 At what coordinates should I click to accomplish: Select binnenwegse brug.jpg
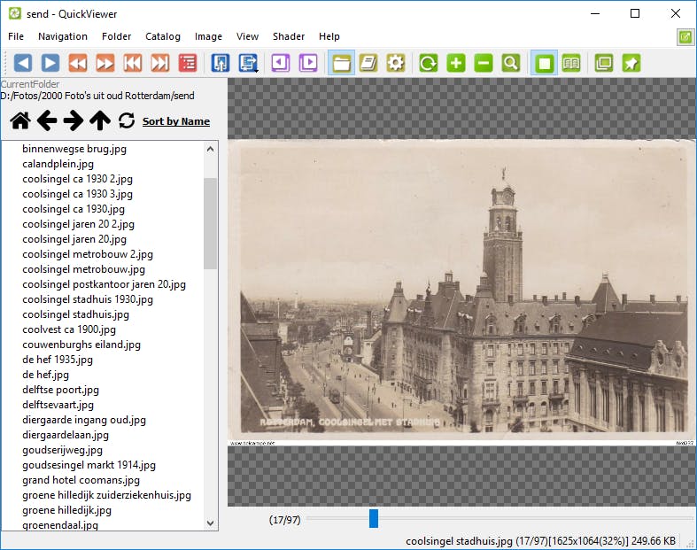pos(74,149)
